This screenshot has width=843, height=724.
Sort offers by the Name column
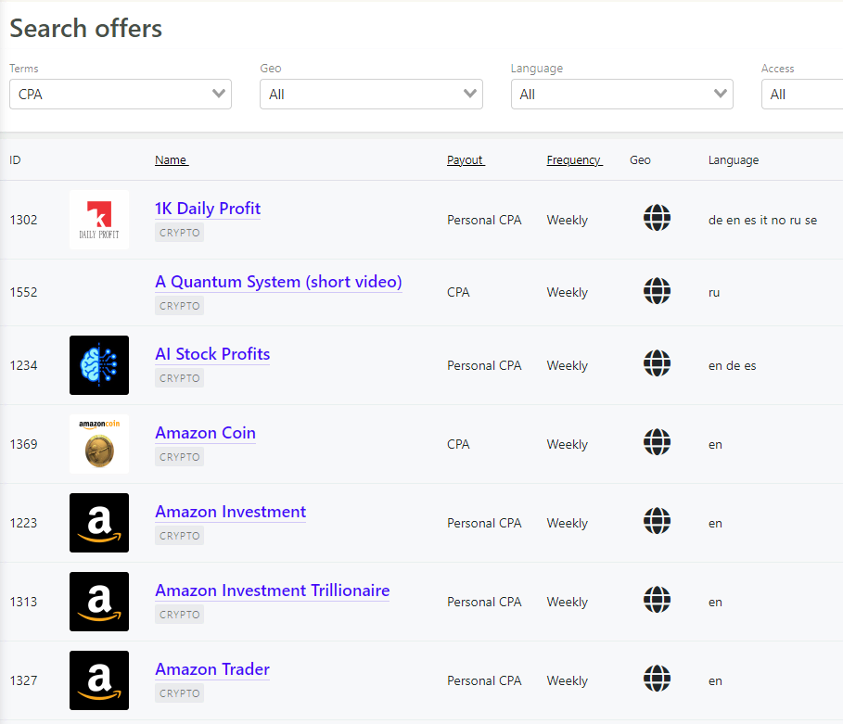[171, 159]
